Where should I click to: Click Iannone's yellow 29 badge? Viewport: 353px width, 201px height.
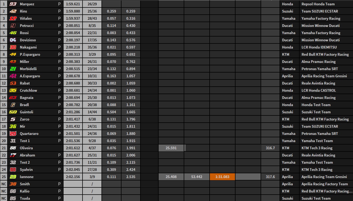pyautogui.click(x=13, y=177)
